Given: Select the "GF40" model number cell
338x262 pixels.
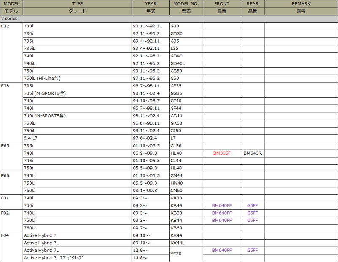Looking at the screenshot, I should (186, 101).
